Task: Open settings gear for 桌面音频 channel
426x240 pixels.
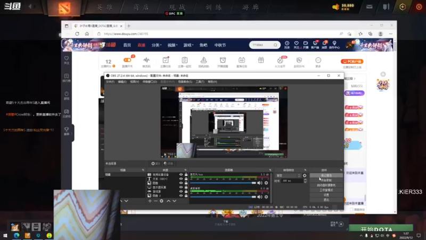Action: (266, 197)
